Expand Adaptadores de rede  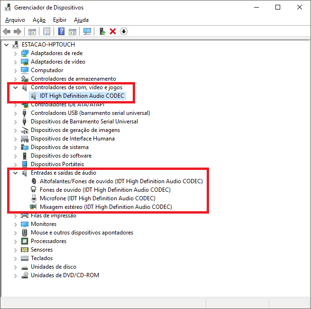[x=16, y=54]
